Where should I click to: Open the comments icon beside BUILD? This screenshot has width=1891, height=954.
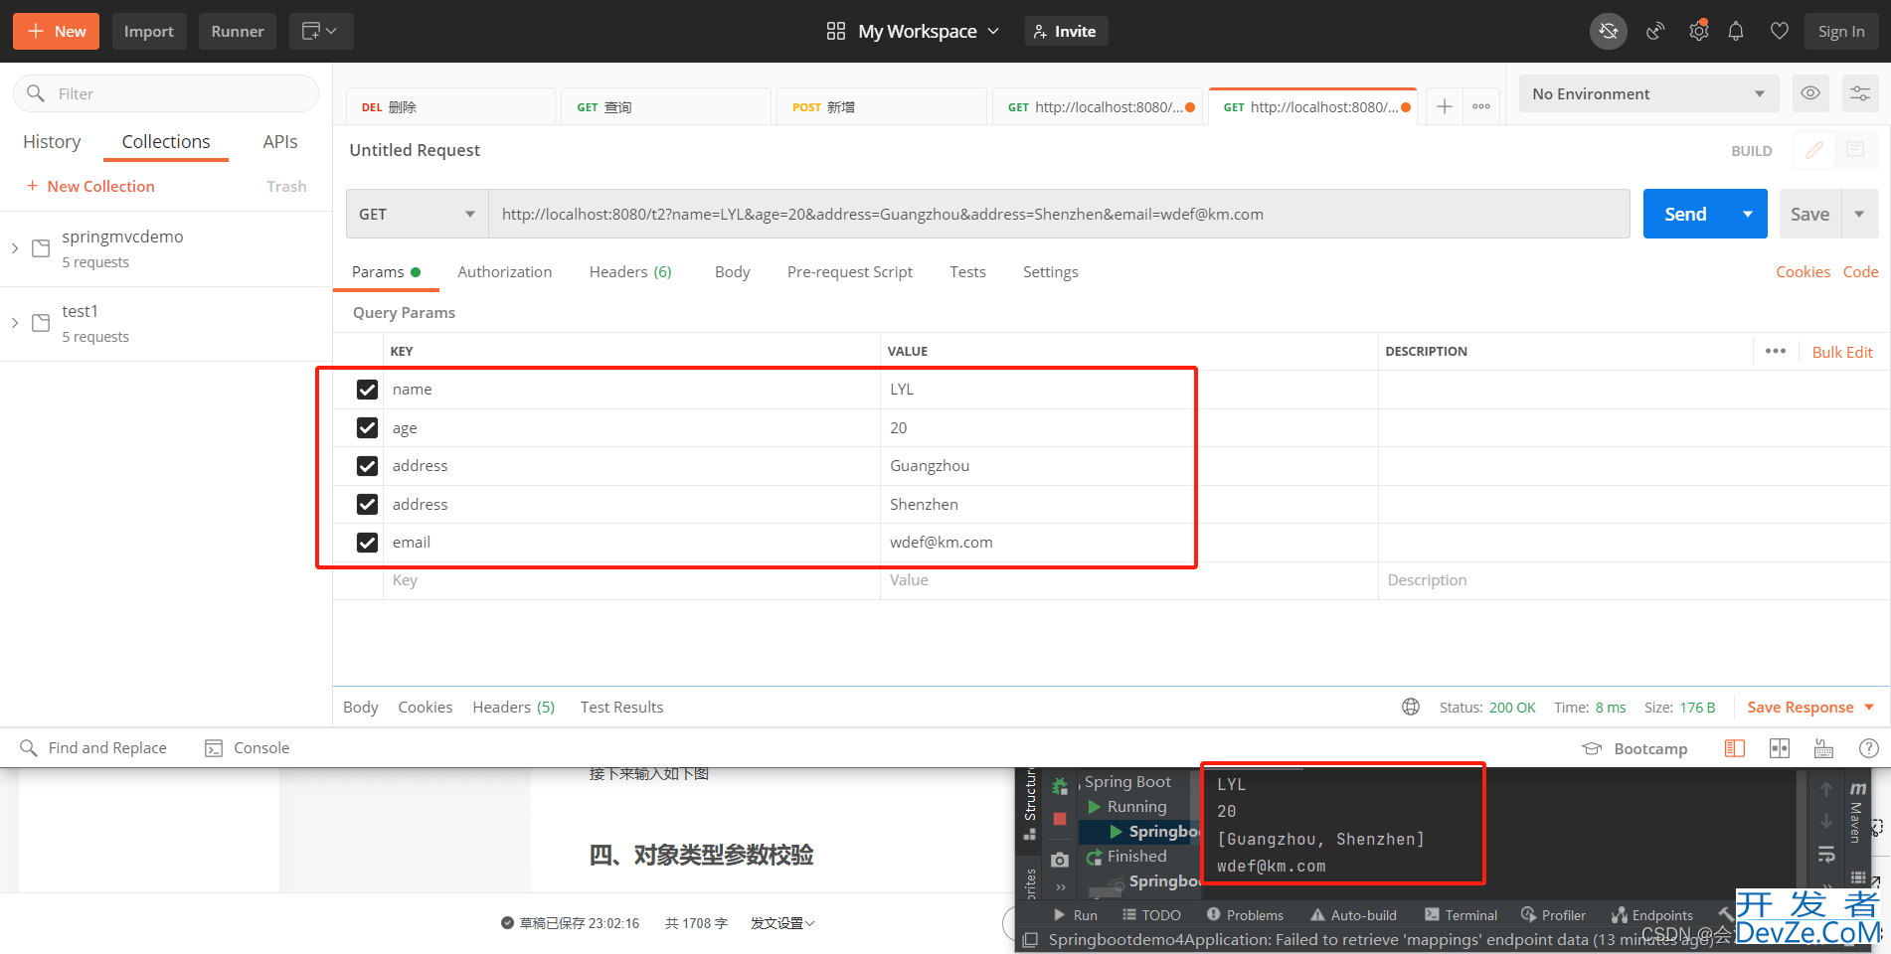tap(1854, 150)
